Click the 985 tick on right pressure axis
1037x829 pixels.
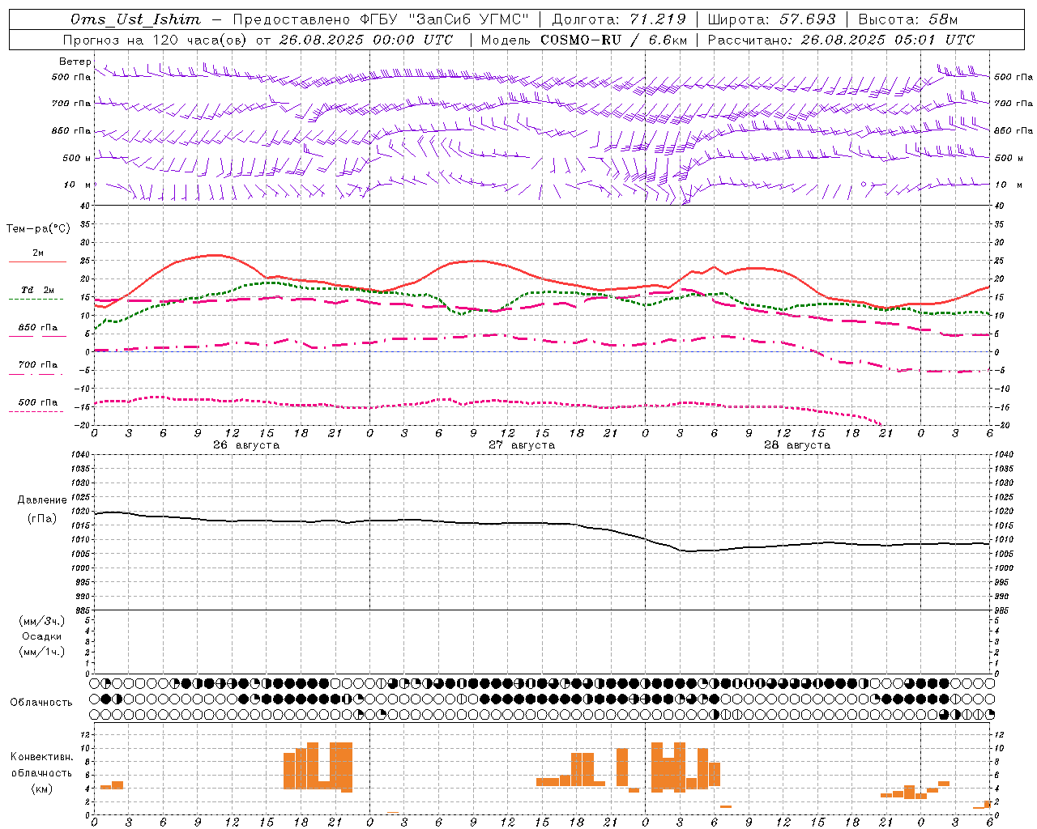pos(1003,610)
